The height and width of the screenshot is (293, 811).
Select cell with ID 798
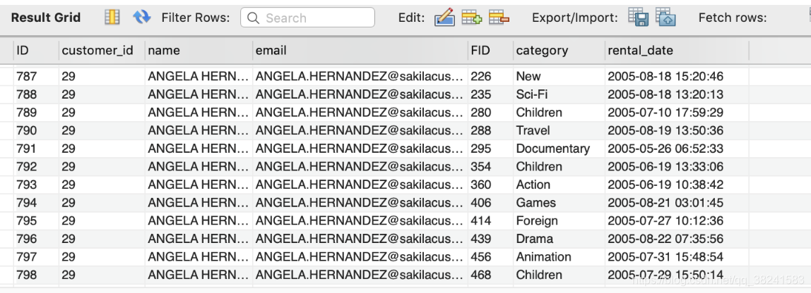coord(36,275)
